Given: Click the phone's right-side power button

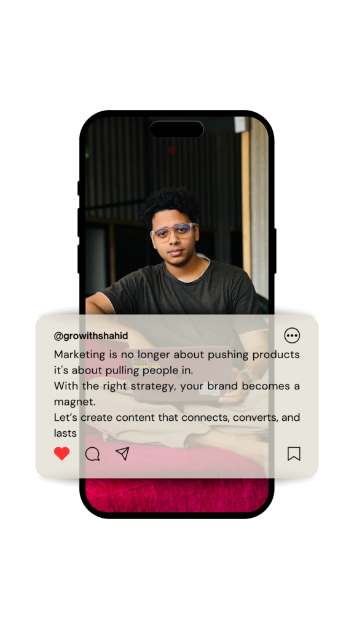Looking at the screenshot, I should pos(275,251).
